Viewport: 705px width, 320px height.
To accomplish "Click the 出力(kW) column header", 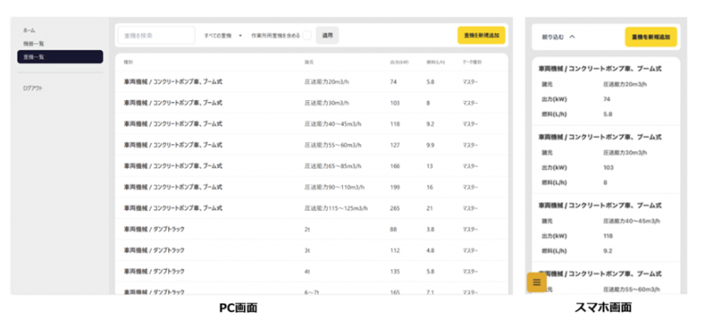I will [x=399, y=62].
